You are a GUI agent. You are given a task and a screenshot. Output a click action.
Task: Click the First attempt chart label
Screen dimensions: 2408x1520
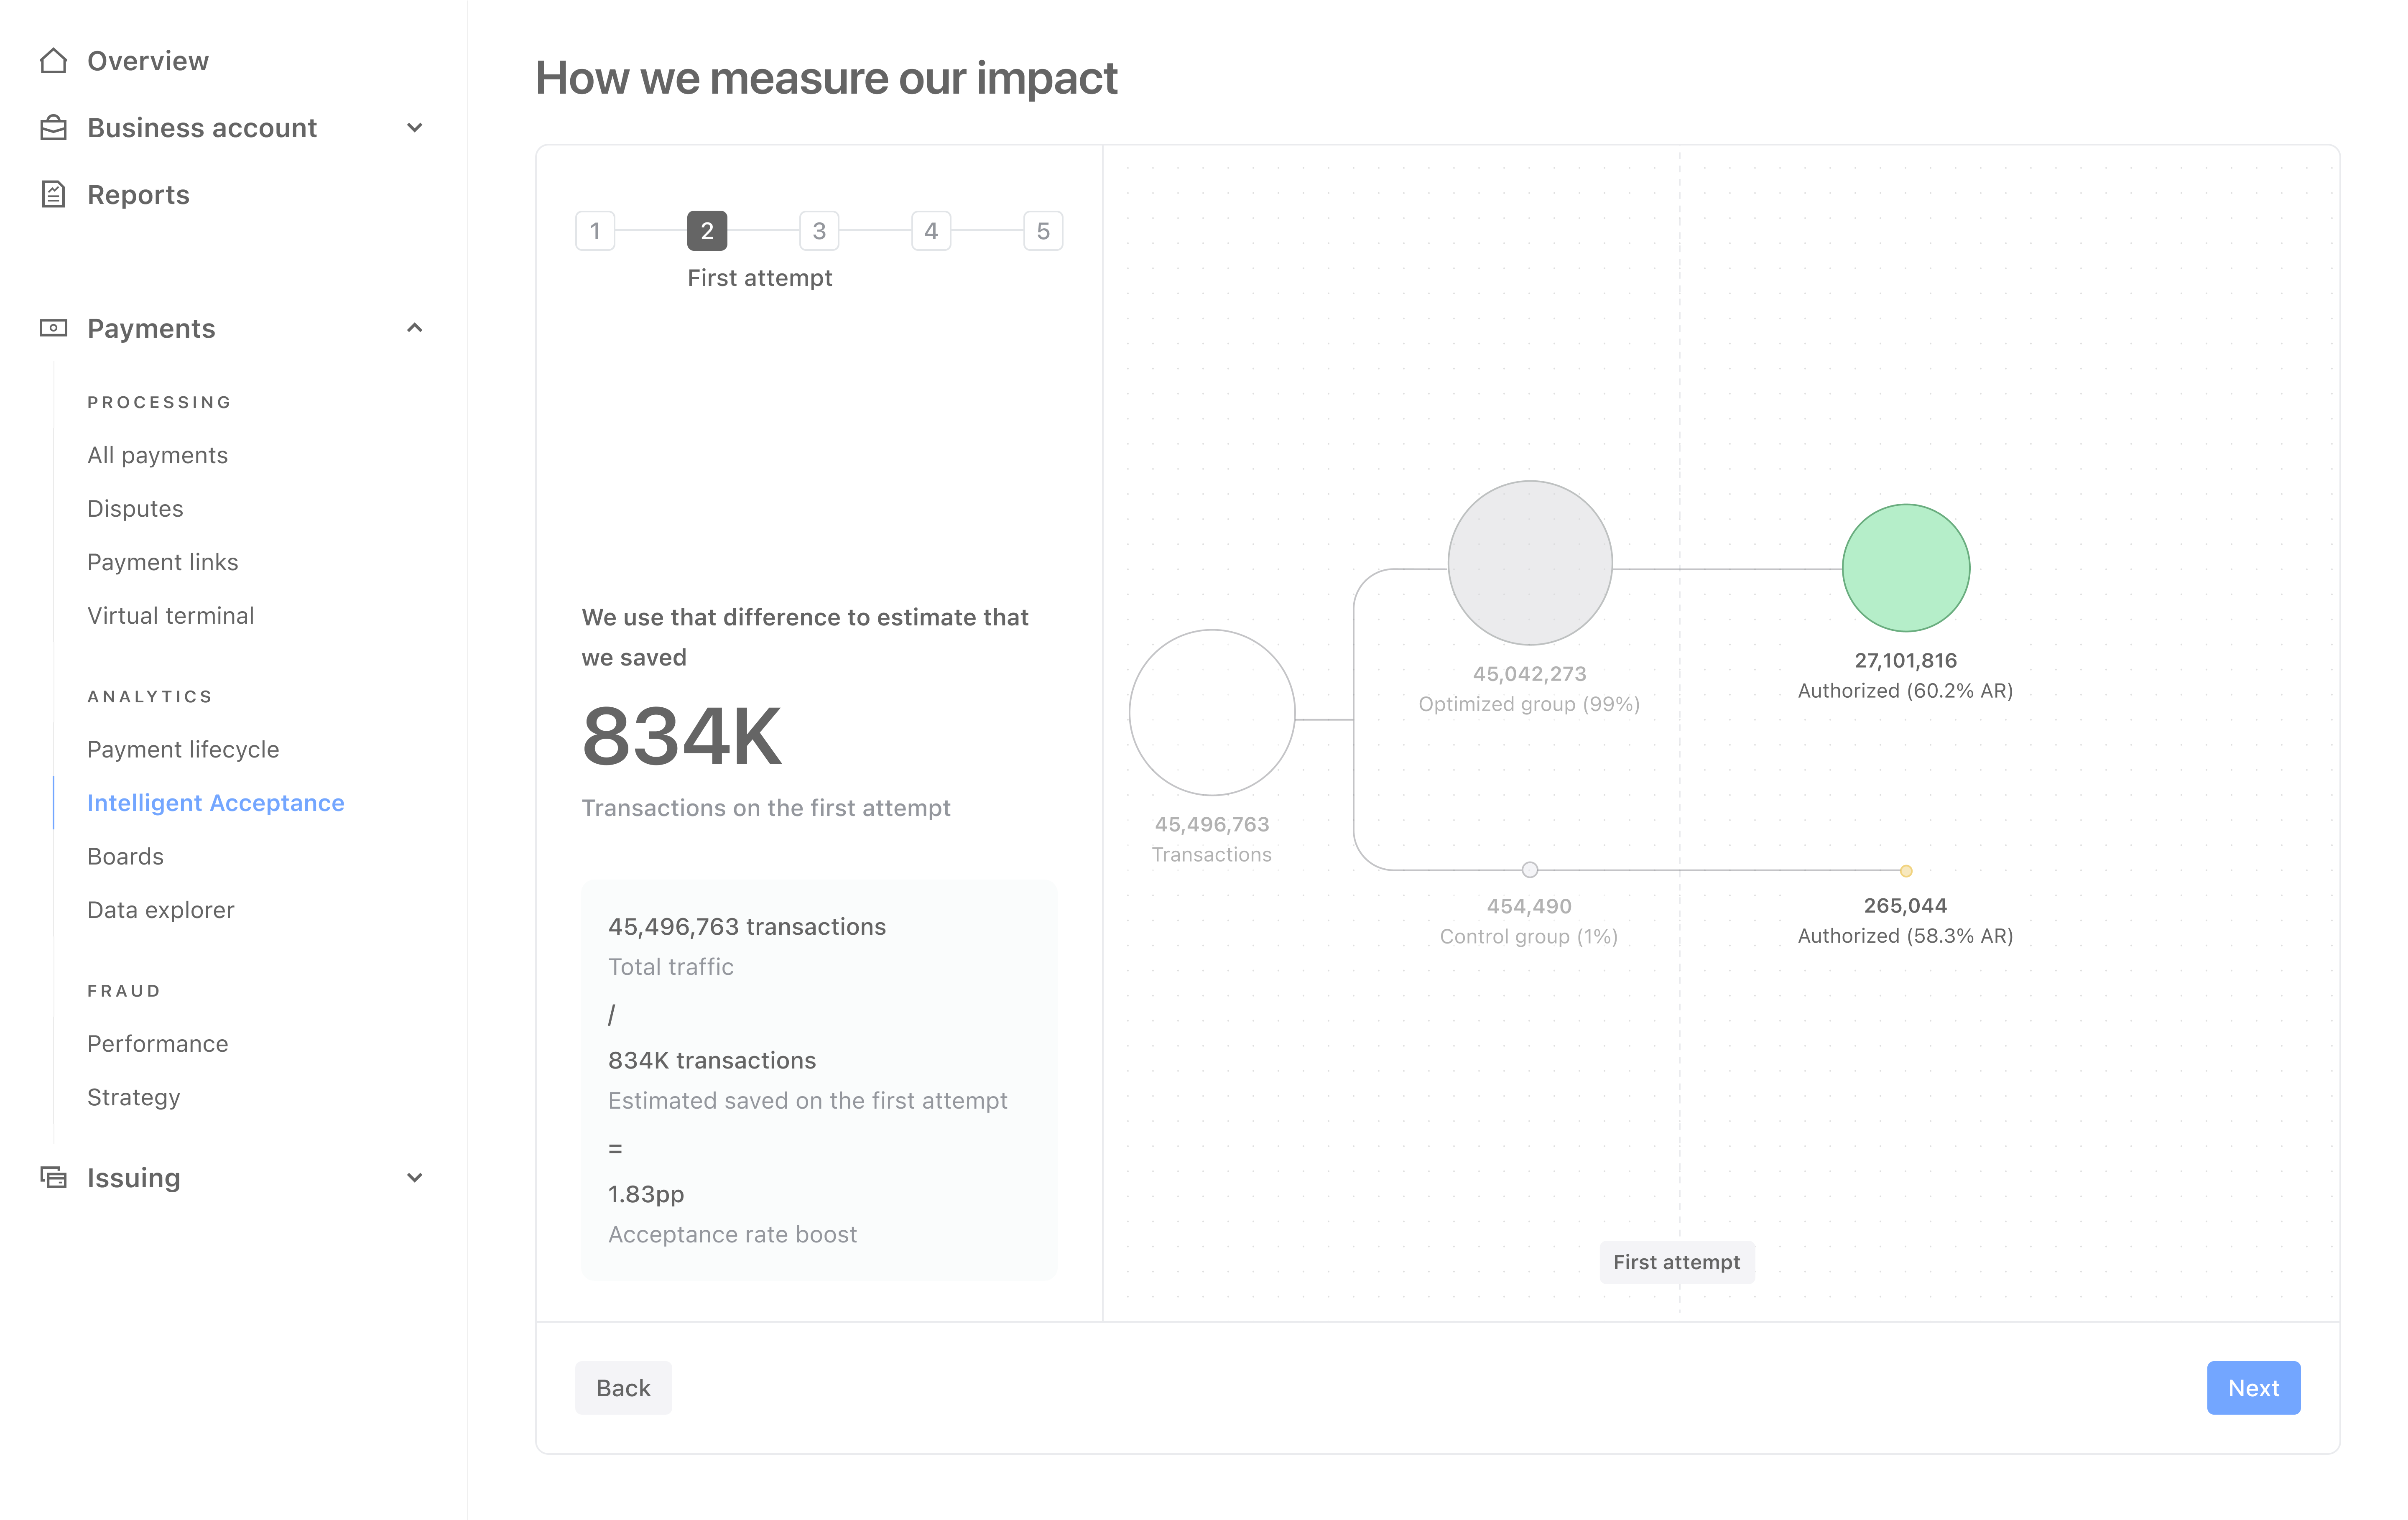click(x=1677, y=1262)
